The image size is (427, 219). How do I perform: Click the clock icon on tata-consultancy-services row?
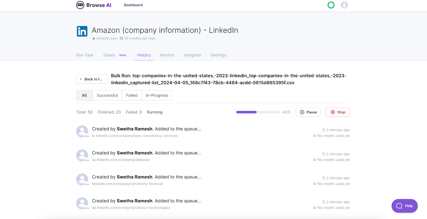coord(323,130)
